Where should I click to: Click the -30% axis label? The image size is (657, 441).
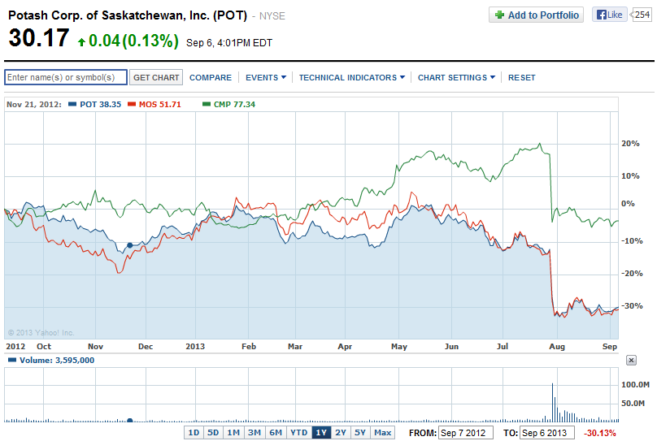click(x=632, y=306)
